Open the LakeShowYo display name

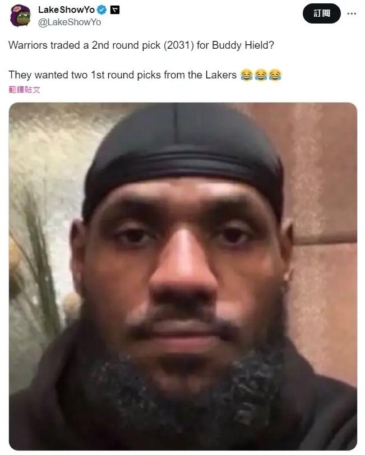[66, 10]
